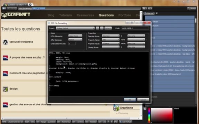Open the dropdown after the 'value;' label
The width and height of the screenshot is (199, 124).
tap(136, 43)
